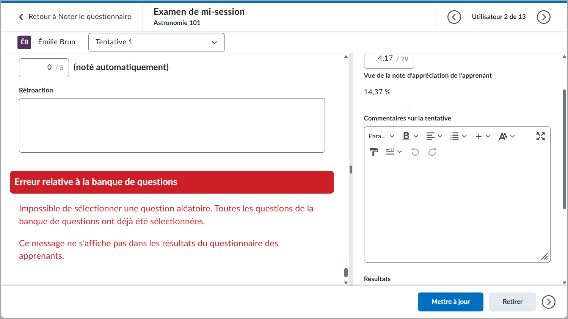Expand the Paragraph format dropdown
Viewport: 568px width, 319px height.
(381, 136)
